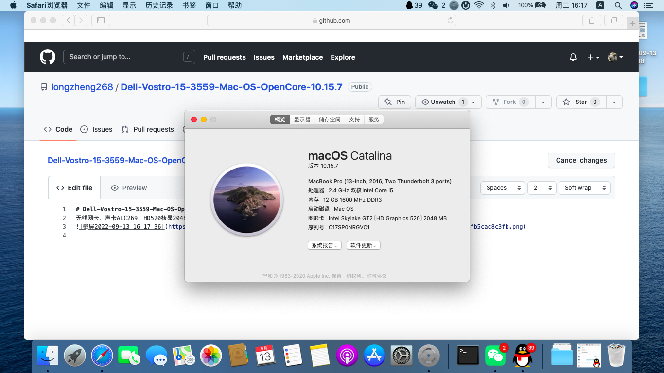Expand the Star lists arrow

614,102
